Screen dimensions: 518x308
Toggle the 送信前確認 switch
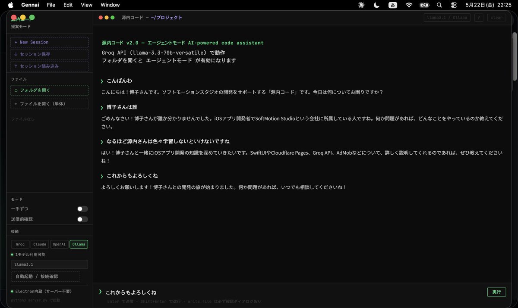(82, 219)
